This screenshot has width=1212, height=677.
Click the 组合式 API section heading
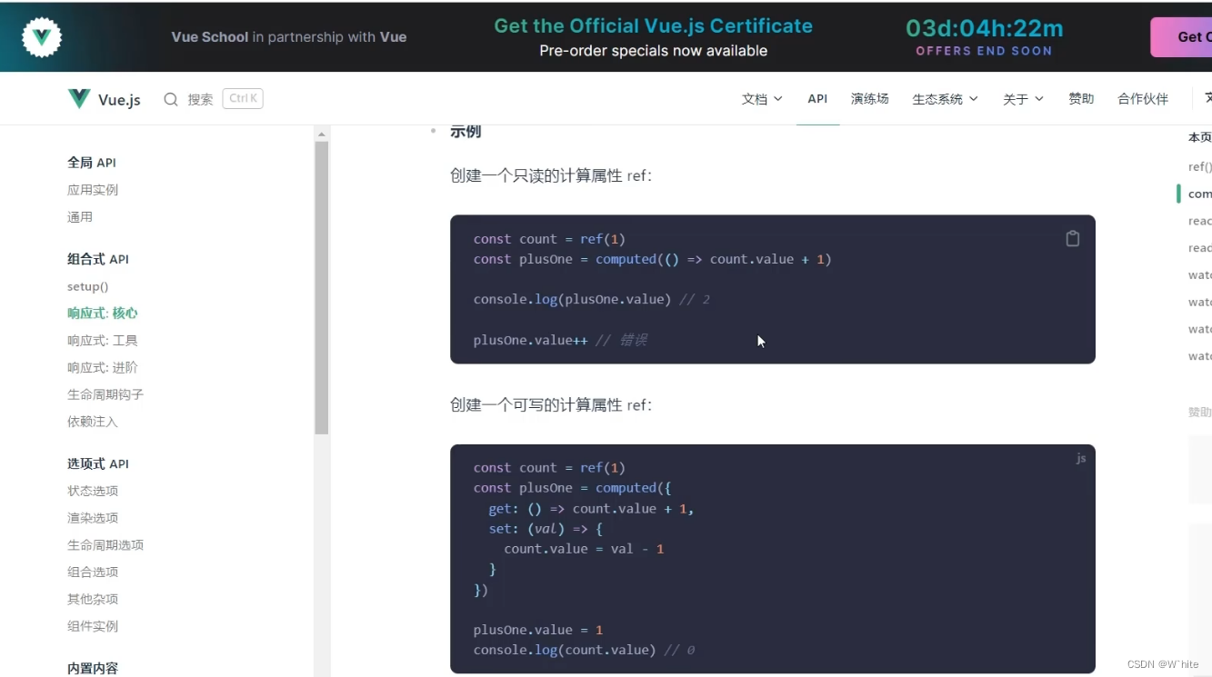[98, 259]
